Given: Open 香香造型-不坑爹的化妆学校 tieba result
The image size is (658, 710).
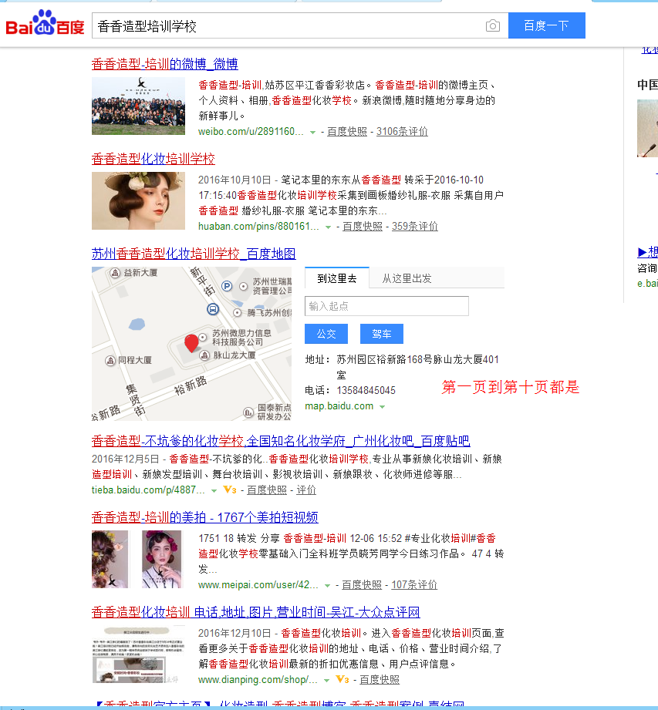Looking at the screenshot, I should pyautogui.click(x=281, y=441).
